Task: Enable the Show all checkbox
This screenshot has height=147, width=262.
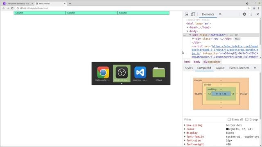Action: (229, 119)
